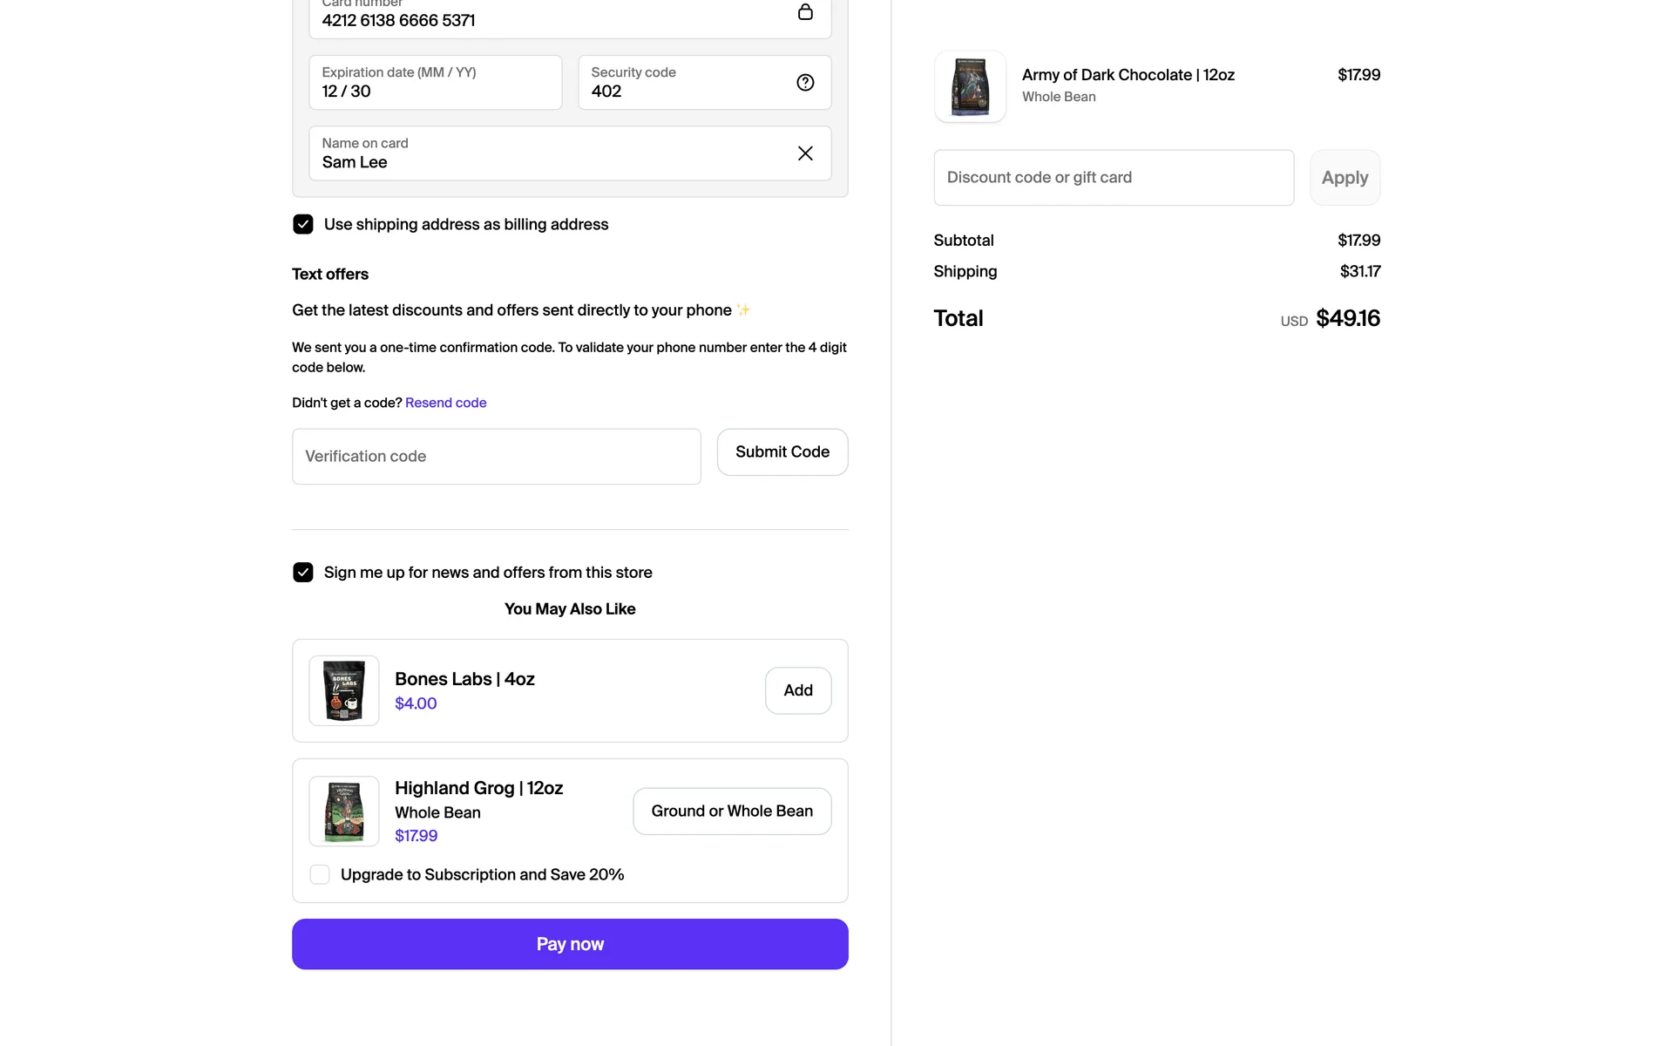Select the Security code input field
Image resolution: width=1673 pixels, height=1046 pixels.
[680, 83]
